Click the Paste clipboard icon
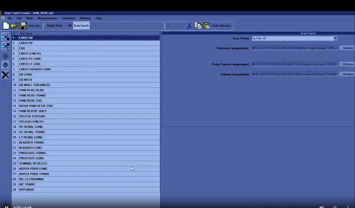355x208 pixels. 206,26
